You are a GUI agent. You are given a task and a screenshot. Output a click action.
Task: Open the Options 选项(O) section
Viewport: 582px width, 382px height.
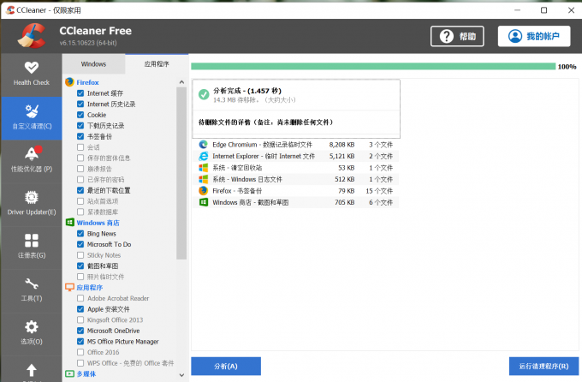tap(32, 334)
